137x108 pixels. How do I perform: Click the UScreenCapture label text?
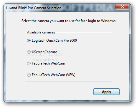(44, 52)
